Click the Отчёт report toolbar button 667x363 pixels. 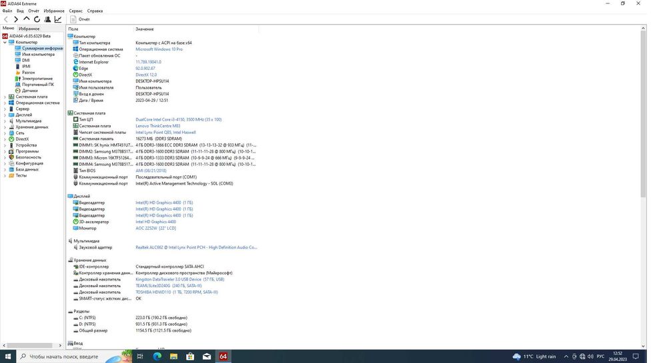tap(80, 19)
